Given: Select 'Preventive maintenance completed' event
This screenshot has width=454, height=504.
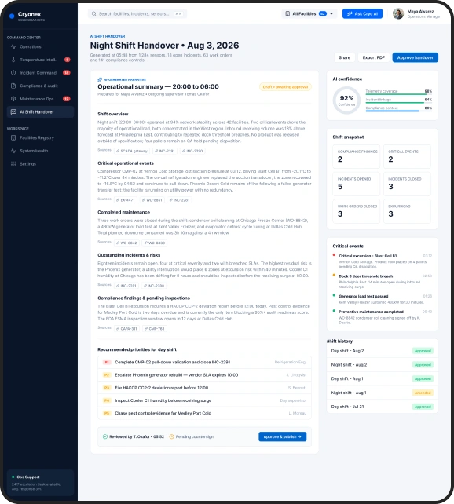Looking at the screenshot, I should click(x=383, y=317).
